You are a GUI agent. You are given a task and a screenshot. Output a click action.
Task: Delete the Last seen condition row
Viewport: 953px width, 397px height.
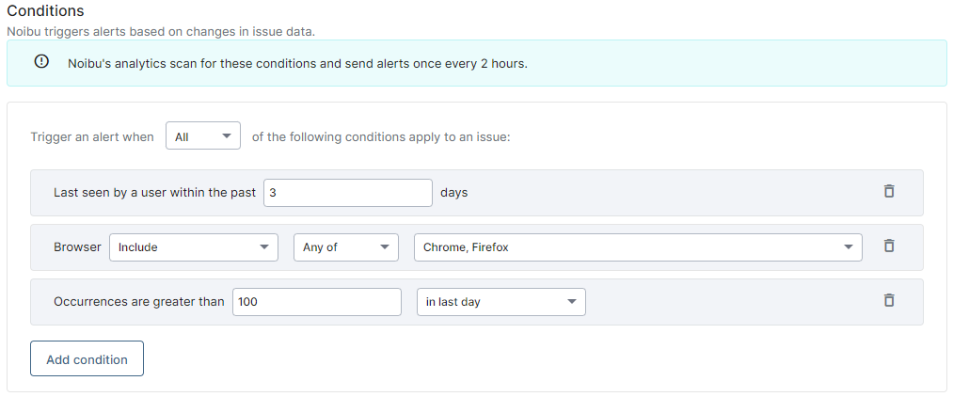pos(889,191)
